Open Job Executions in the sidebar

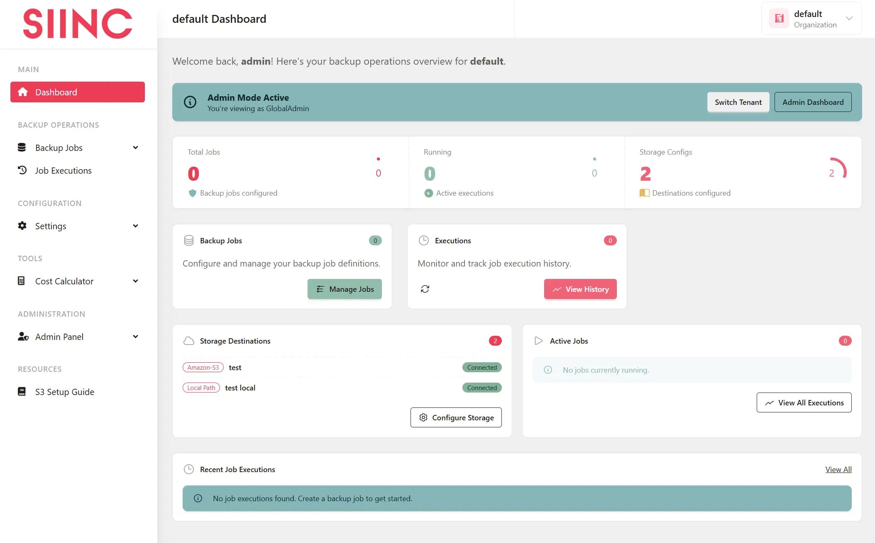tap(63, 170)
